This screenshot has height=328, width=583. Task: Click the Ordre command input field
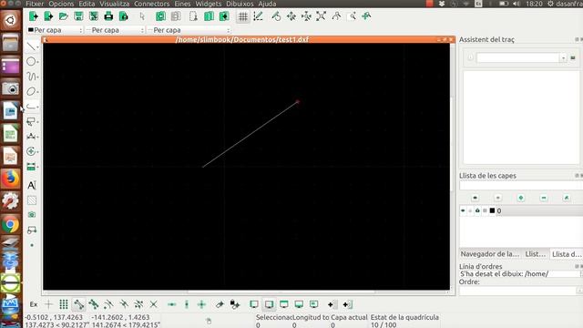[518, 291]
